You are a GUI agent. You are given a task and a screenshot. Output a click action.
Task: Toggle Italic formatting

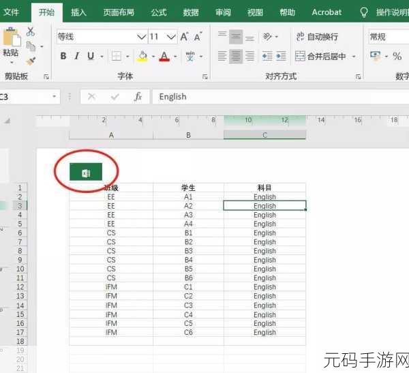coord(76,56)
